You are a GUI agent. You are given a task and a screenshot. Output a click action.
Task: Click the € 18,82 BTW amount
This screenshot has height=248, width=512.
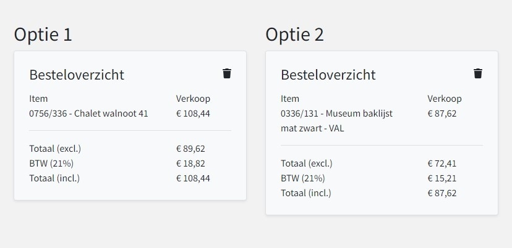point(190,163)
